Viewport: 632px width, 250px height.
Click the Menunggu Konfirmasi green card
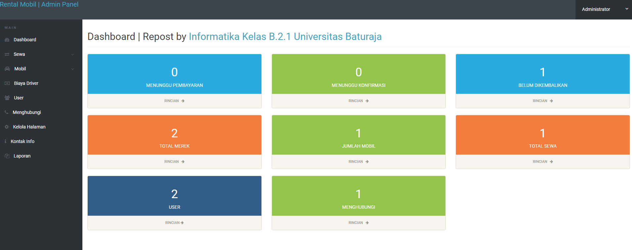(x=359, y=74)
